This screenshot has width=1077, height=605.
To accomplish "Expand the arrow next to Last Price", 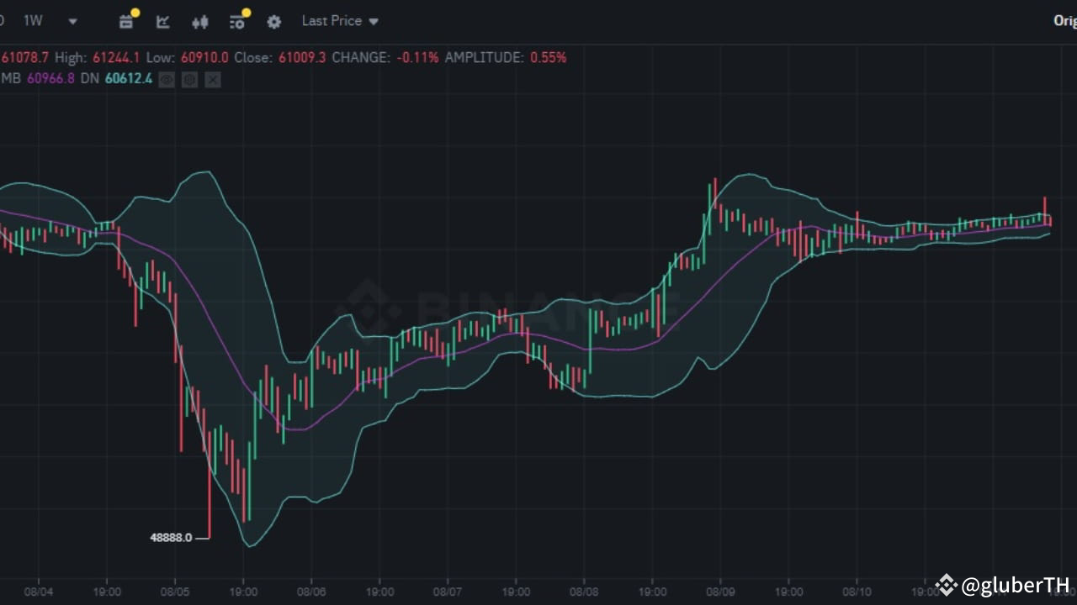I will (373, 21).
